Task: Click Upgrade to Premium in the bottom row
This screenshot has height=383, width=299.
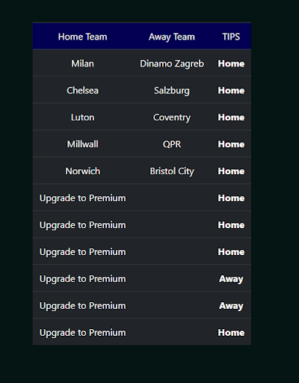Action: (82, 333)
